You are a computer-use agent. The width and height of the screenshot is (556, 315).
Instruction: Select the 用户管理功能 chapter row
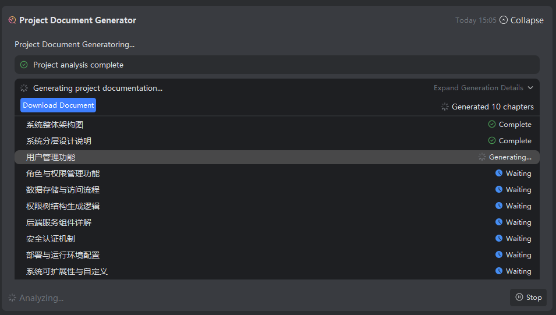51,157
